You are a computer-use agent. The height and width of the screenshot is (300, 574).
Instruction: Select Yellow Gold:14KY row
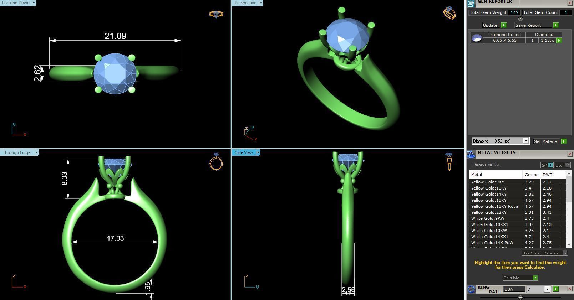point(517,194)
